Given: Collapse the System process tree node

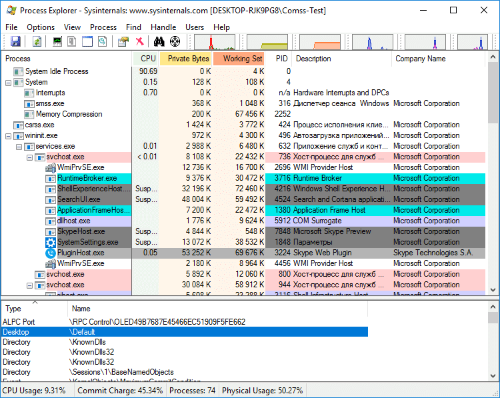Looking at the screenshot, I should coord(8,83).
